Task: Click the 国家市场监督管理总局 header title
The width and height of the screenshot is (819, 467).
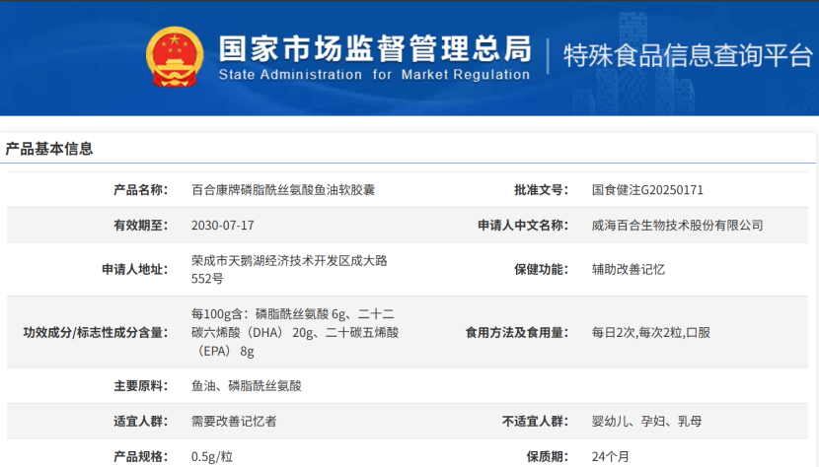Action: [375, 49]
